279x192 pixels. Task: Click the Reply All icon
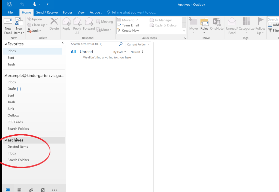click(77, 22)
